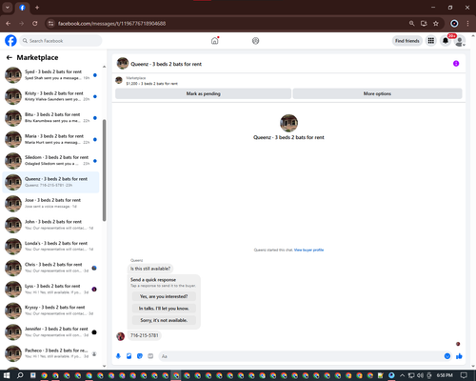The width and height of the screenshot is (476, 381).
Task: Click Mark as pending button
Action: (203, 93)
